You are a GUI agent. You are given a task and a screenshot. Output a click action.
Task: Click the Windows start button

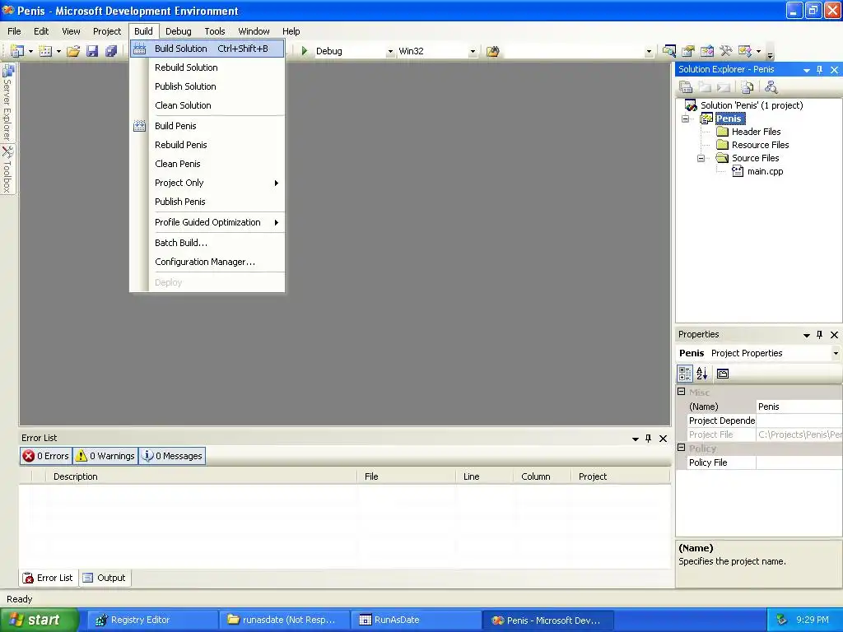[39, 620]
